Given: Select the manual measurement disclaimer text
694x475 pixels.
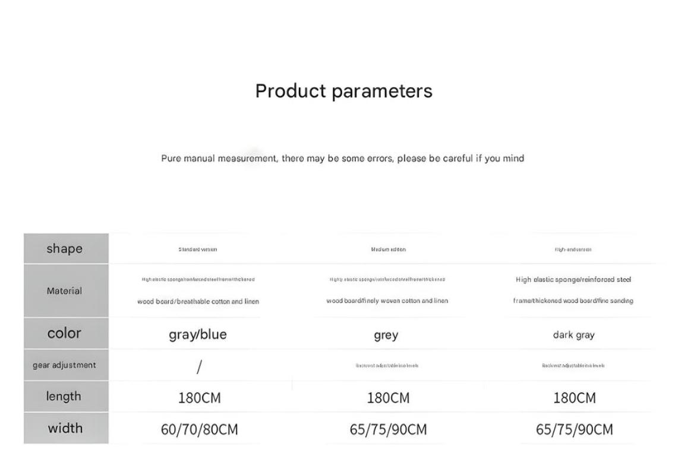Looking at the screenshot, I should coord(342,159).
